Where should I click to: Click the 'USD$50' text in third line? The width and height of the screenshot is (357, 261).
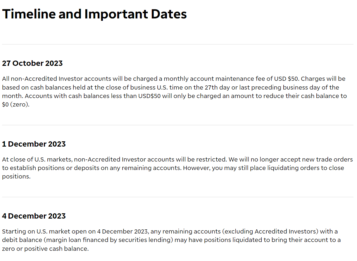point(150,96)
